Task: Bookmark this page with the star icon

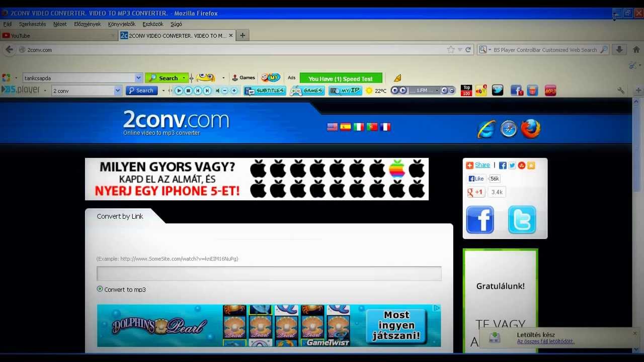Action: coord(451,50)
